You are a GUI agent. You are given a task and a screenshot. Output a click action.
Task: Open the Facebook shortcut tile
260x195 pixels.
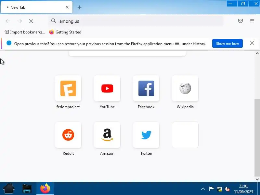click(146, 88)
